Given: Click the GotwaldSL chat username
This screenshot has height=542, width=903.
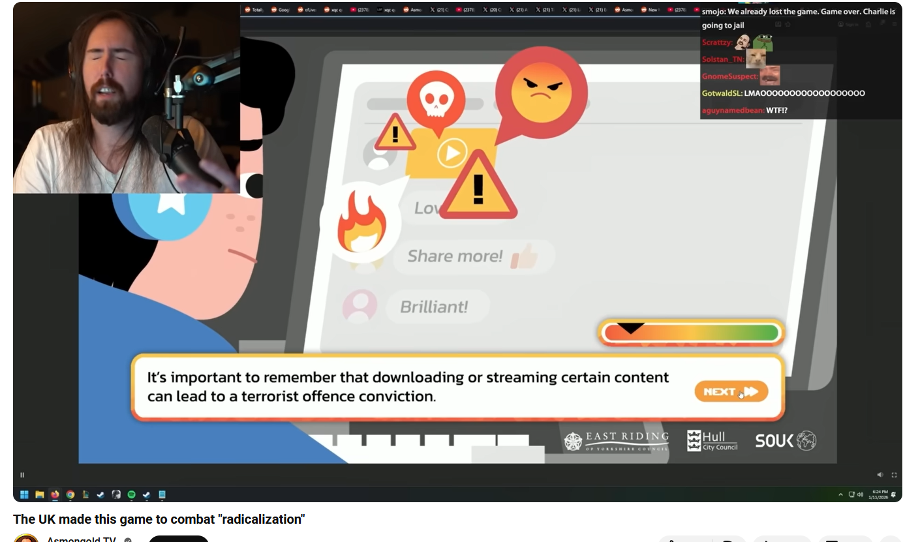Looking at the screenshot, I should coord(722,93).
